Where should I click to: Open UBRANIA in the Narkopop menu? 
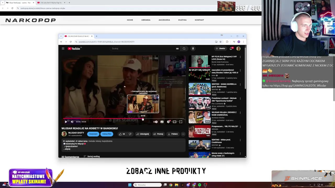146,20
